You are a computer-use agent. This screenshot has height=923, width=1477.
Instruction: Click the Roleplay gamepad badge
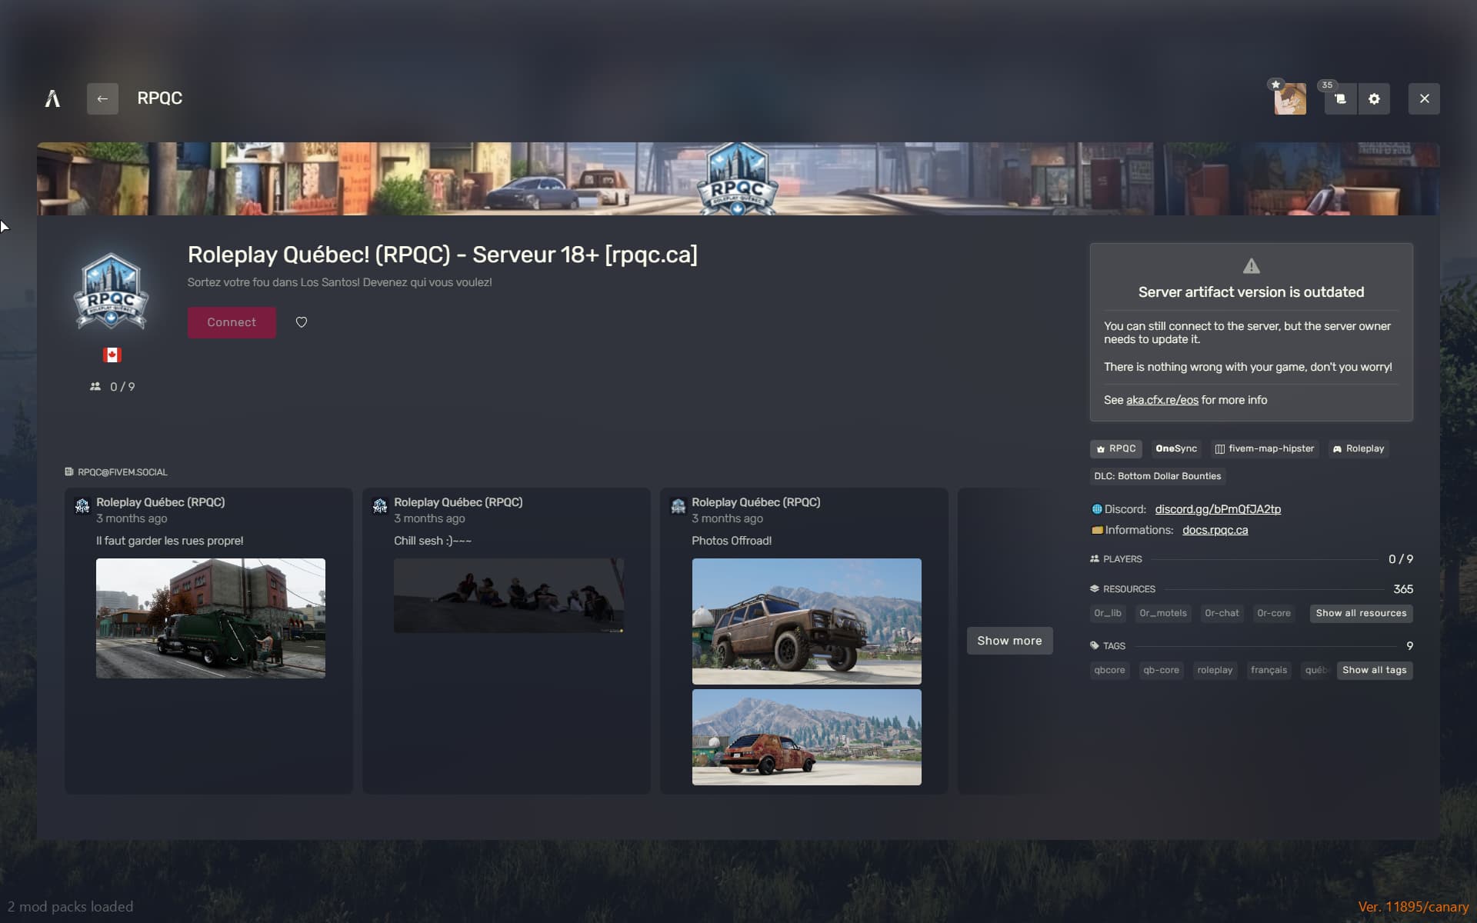pyautogui.click(x=1358, y=448)
